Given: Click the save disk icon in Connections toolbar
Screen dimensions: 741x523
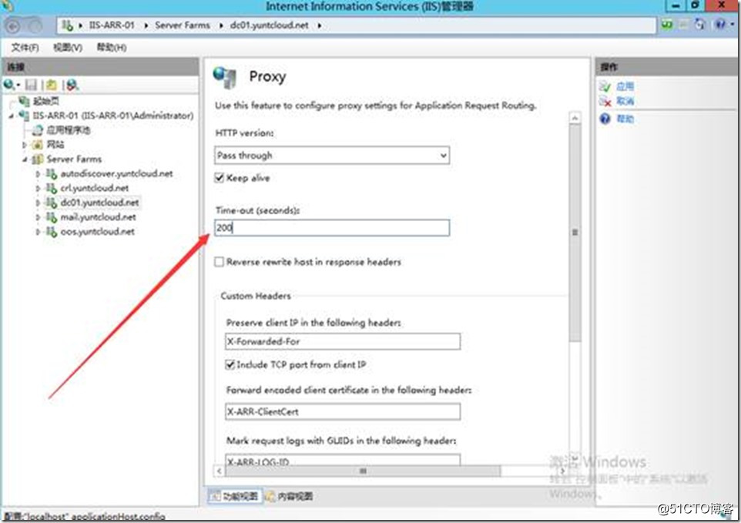Looking at the screenshot, I should [31, 85].
